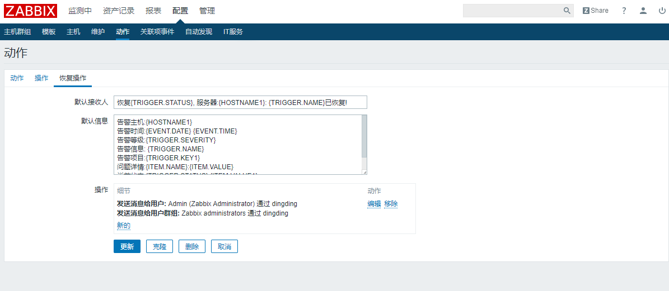Click the Zabbix logo
The image size is (669, 291).
point(30,11)
